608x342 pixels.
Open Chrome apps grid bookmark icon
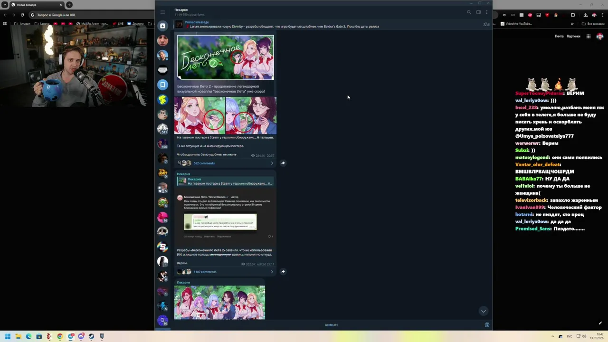point(5,23)
